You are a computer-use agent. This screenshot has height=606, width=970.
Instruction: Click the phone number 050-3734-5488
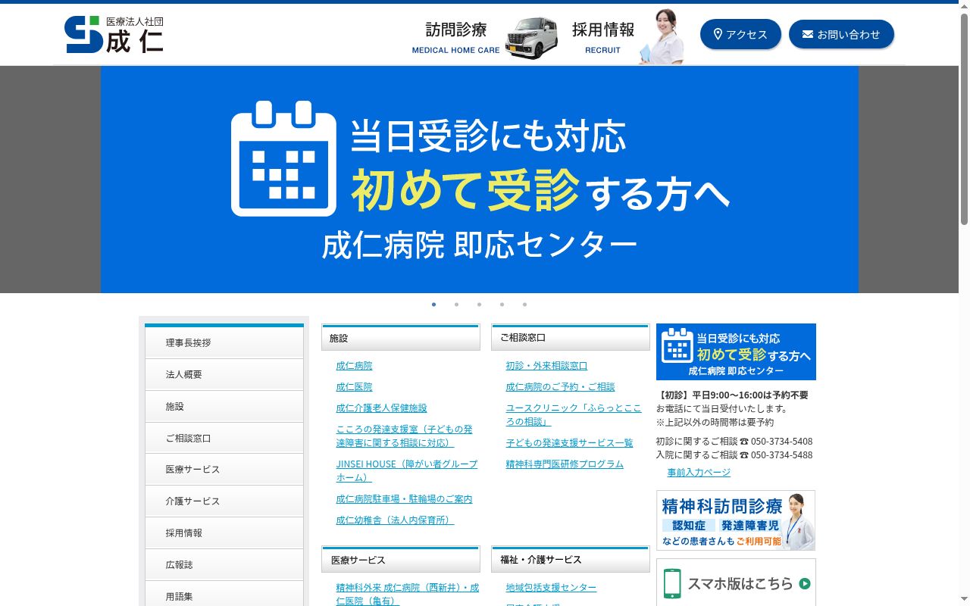(x=781, y=454)
